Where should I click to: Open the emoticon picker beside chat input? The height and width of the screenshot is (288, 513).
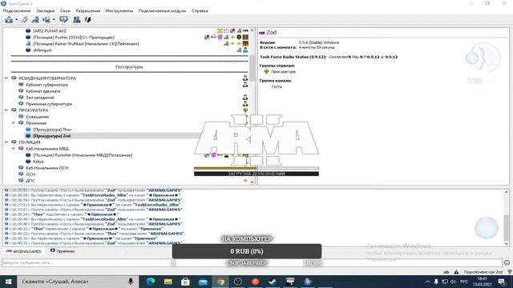507,263
